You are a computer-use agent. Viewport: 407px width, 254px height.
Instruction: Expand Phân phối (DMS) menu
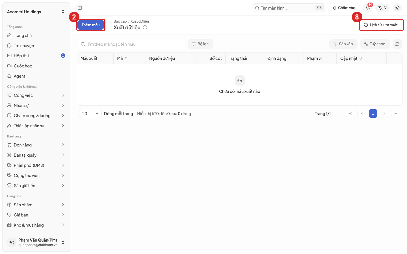pyautogui.click(x=36, y=165)
